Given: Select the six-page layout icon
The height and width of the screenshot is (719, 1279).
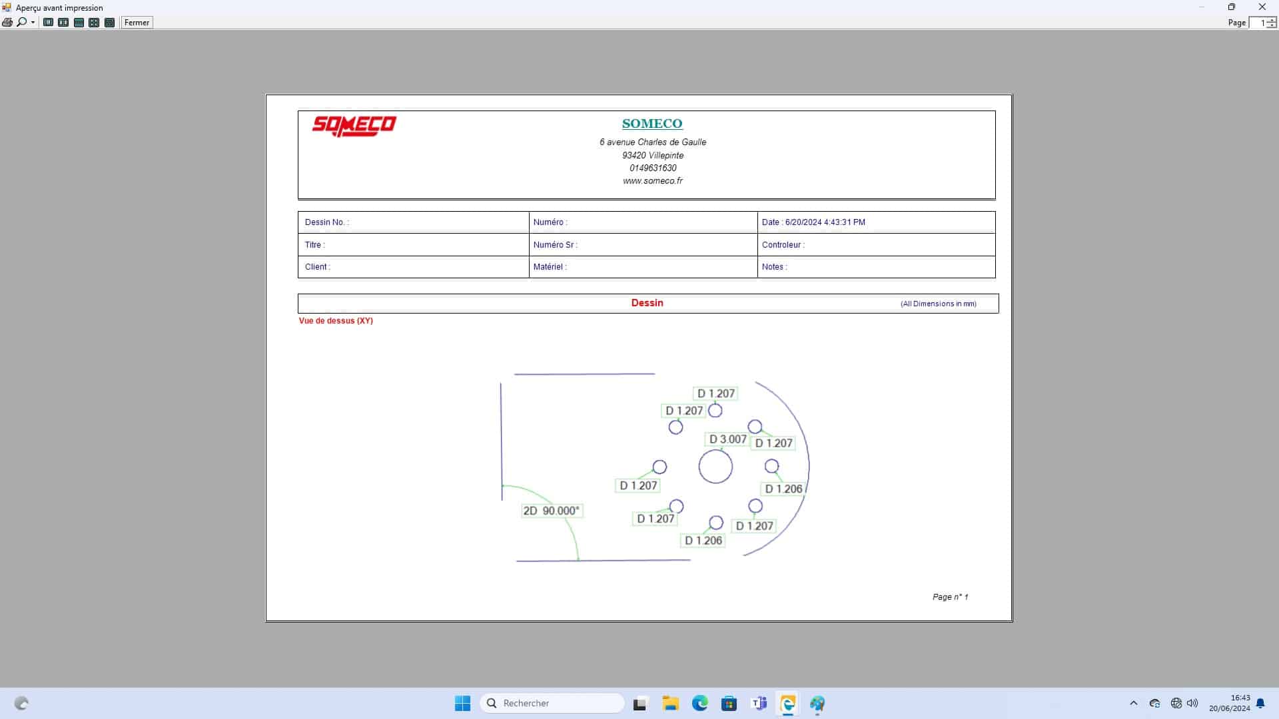Looking at the screenshot, I should coord(110,23).
